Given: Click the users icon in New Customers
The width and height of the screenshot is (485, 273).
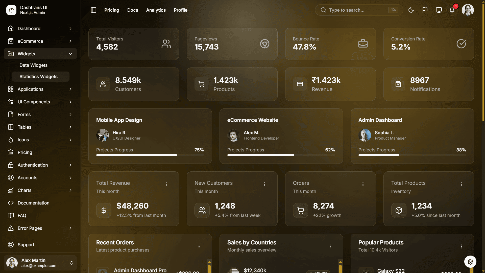Looking at the screenshot, I should click(202, 210).
